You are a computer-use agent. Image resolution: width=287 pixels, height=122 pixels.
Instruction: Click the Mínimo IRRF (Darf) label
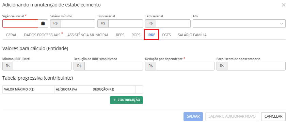[x=16, y=59]
